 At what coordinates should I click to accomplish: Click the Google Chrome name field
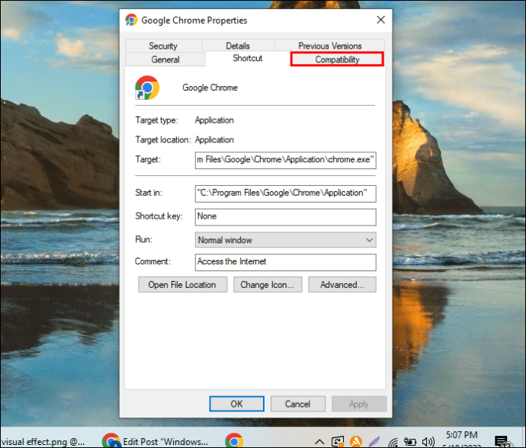210,88
